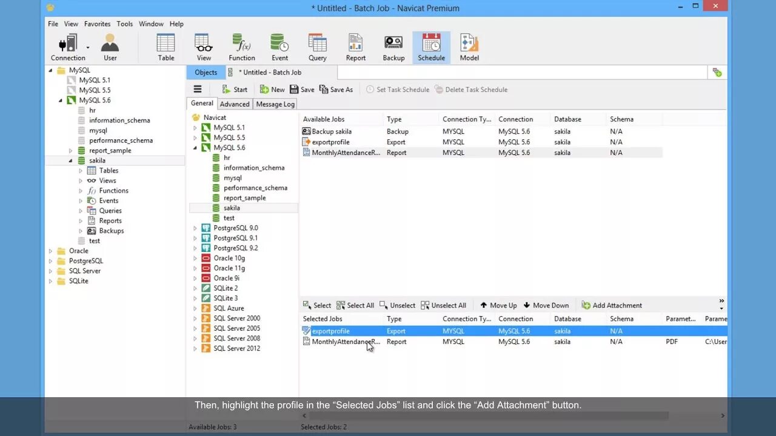Click the Select job button

coord(317,305)
